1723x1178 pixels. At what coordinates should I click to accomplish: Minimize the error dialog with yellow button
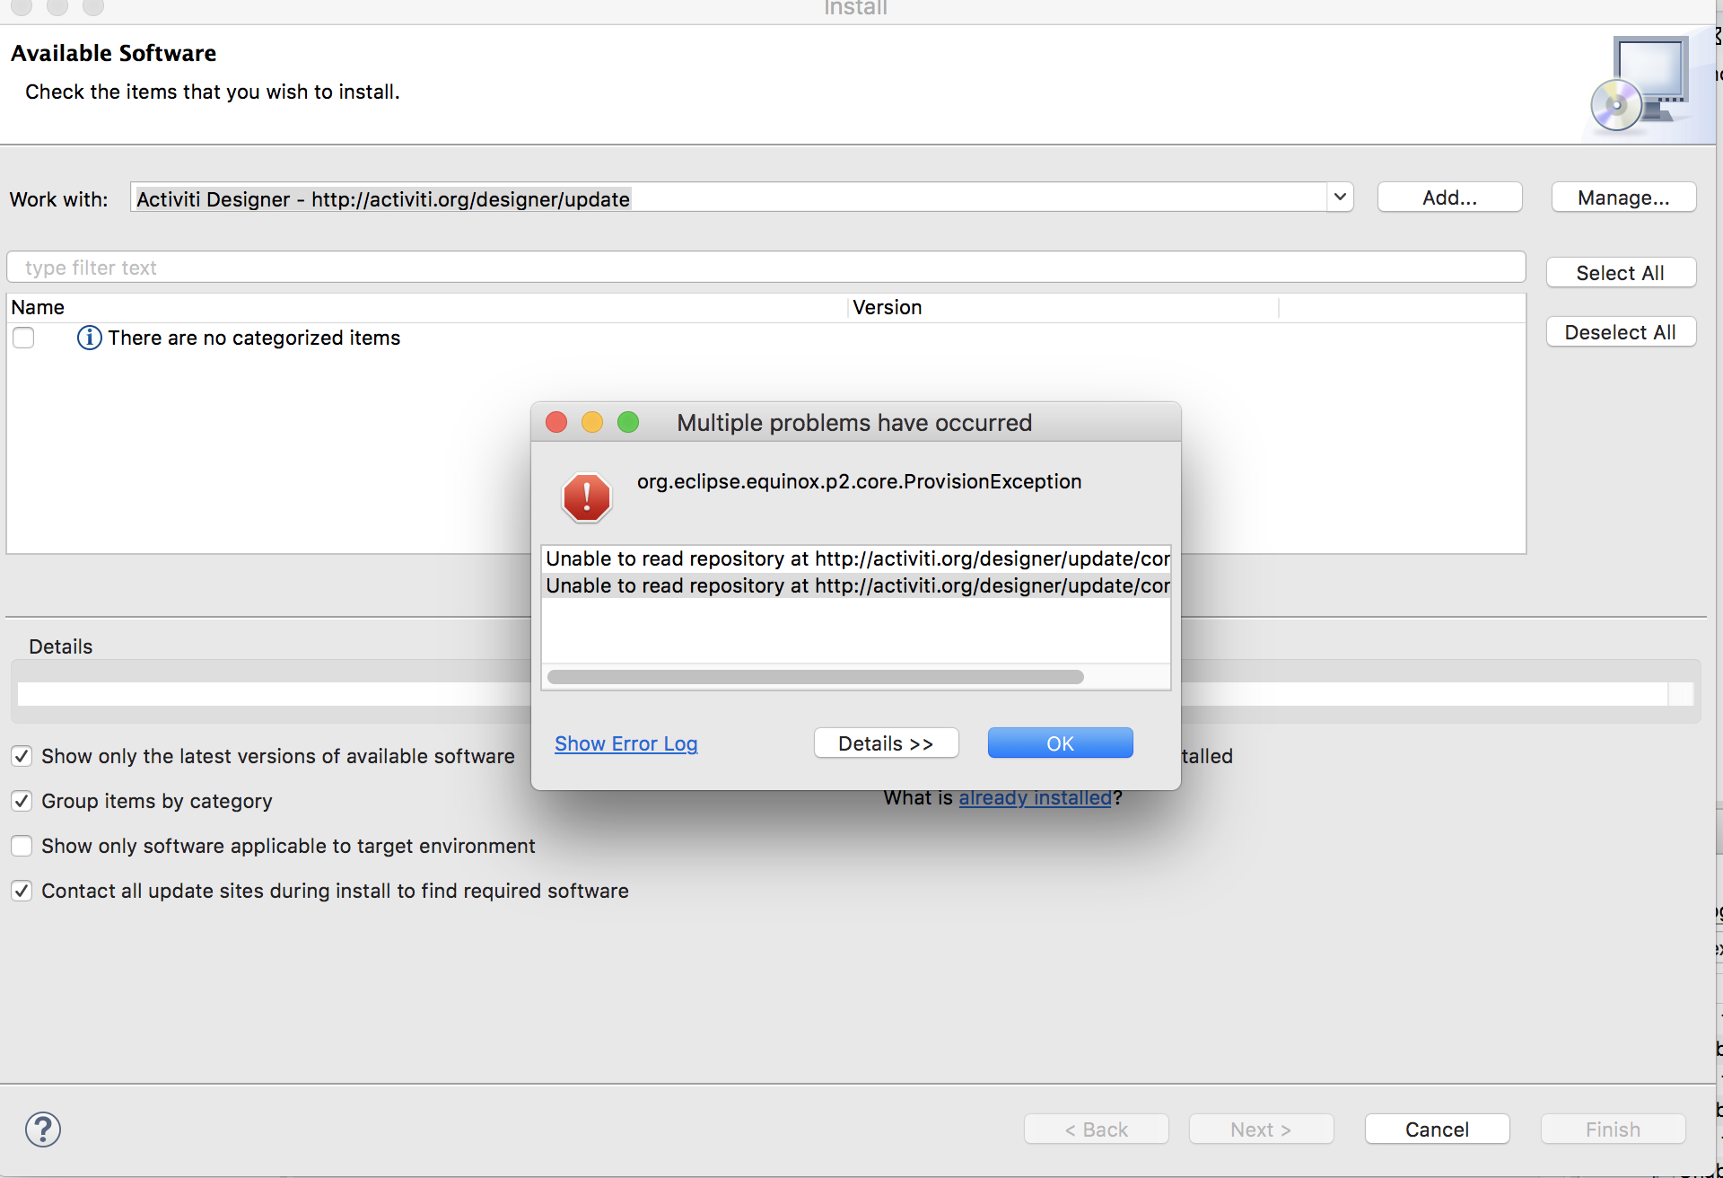(592, 422)
